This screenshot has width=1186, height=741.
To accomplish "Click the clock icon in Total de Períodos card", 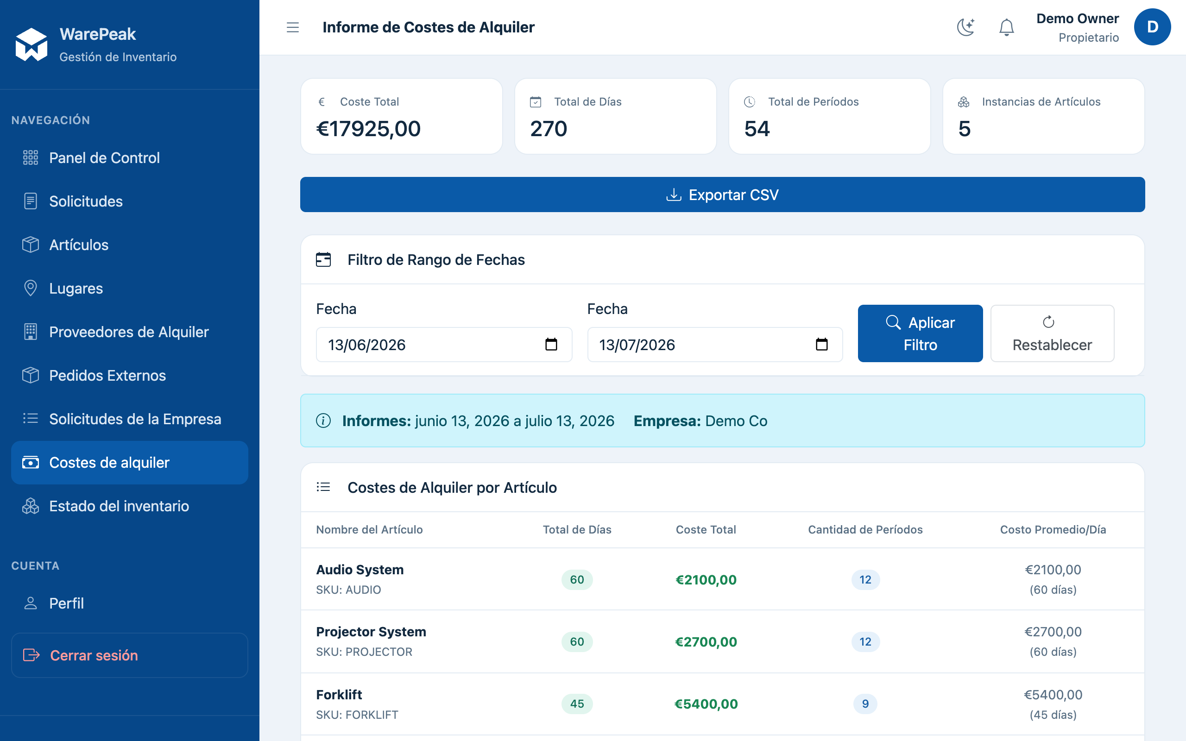I will (x=750, y=102).
